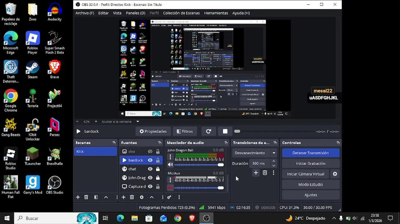Click Iniciar Cámara Virtual

(306, 174)
